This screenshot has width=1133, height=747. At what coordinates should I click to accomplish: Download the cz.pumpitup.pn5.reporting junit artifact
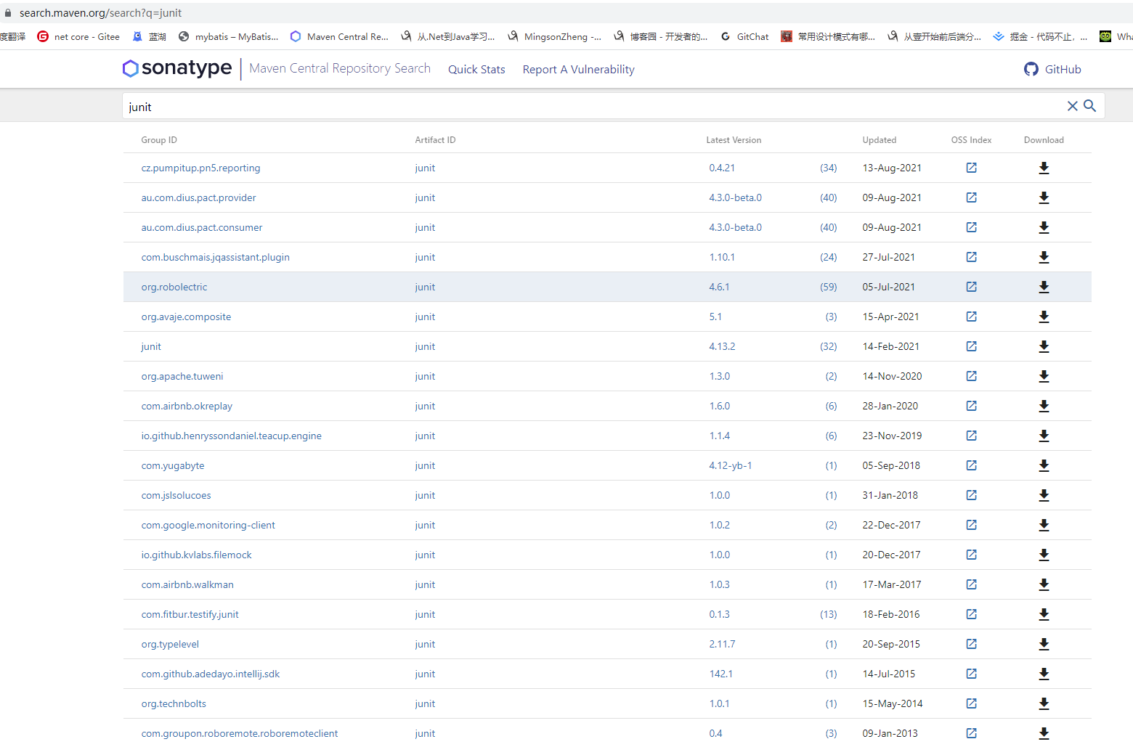pyautogui.click(x=1044, y=168)
